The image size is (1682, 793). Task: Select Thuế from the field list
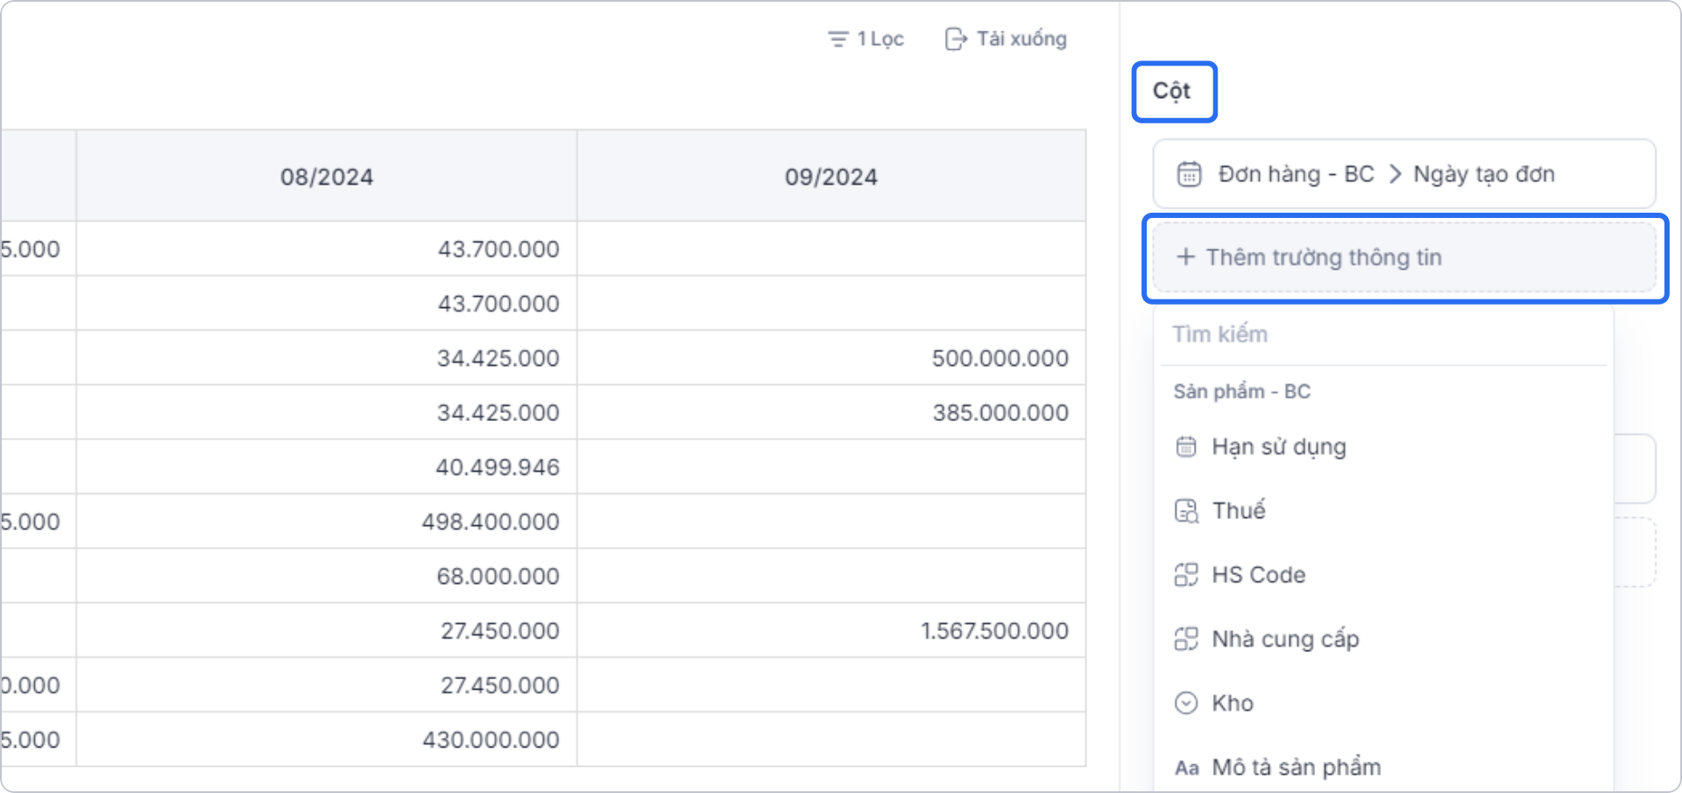point(1384,511)
